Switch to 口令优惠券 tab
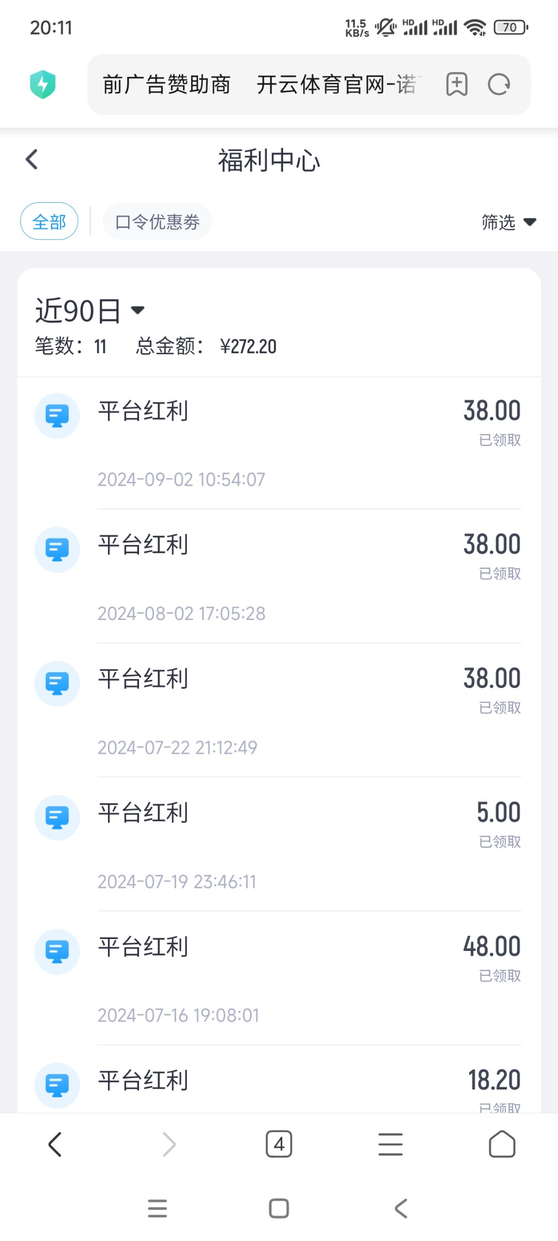The width and height of the screenshot is (558, 1241). tap(157, 221)
